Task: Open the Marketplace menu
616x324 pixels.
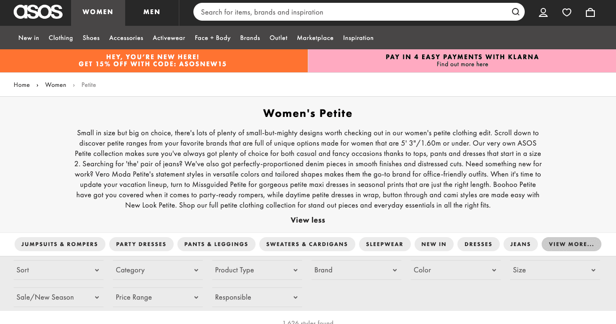Action: click(x=315, y=38)
